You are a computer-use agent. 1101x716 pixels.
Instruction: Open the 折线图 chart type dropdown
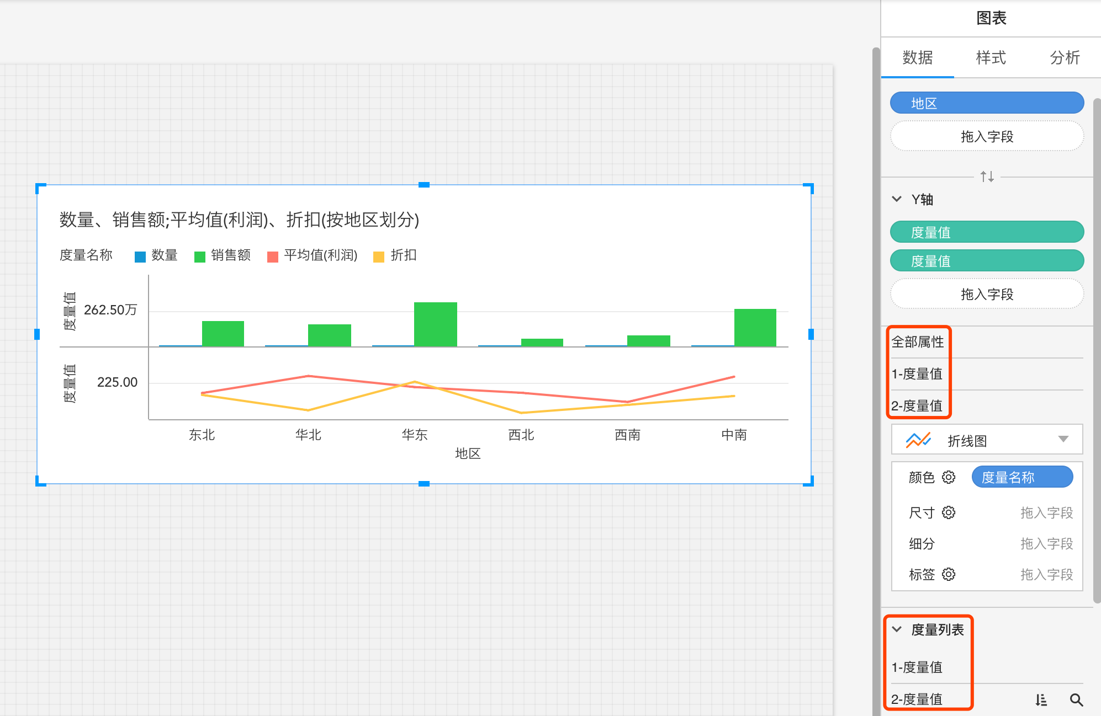(1063, 440)
